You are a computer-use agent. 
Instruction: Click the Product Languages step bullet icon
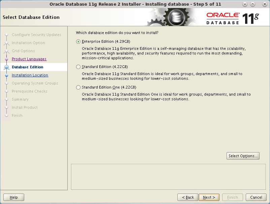(6, 59)
